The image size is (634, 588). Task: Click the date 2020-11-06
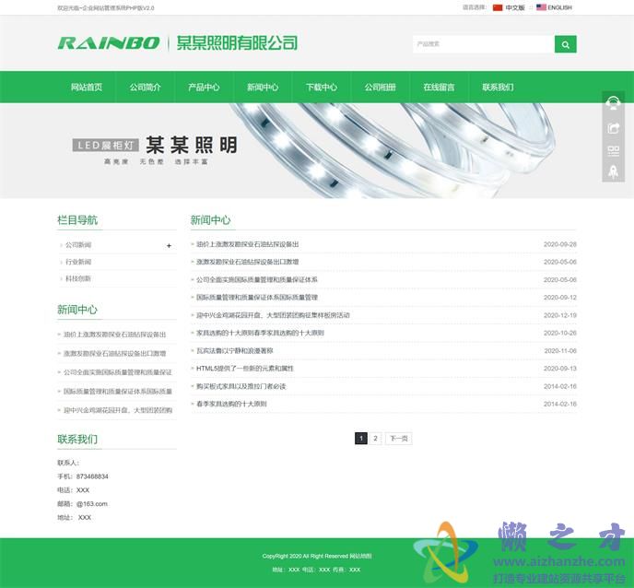[560, 351]
